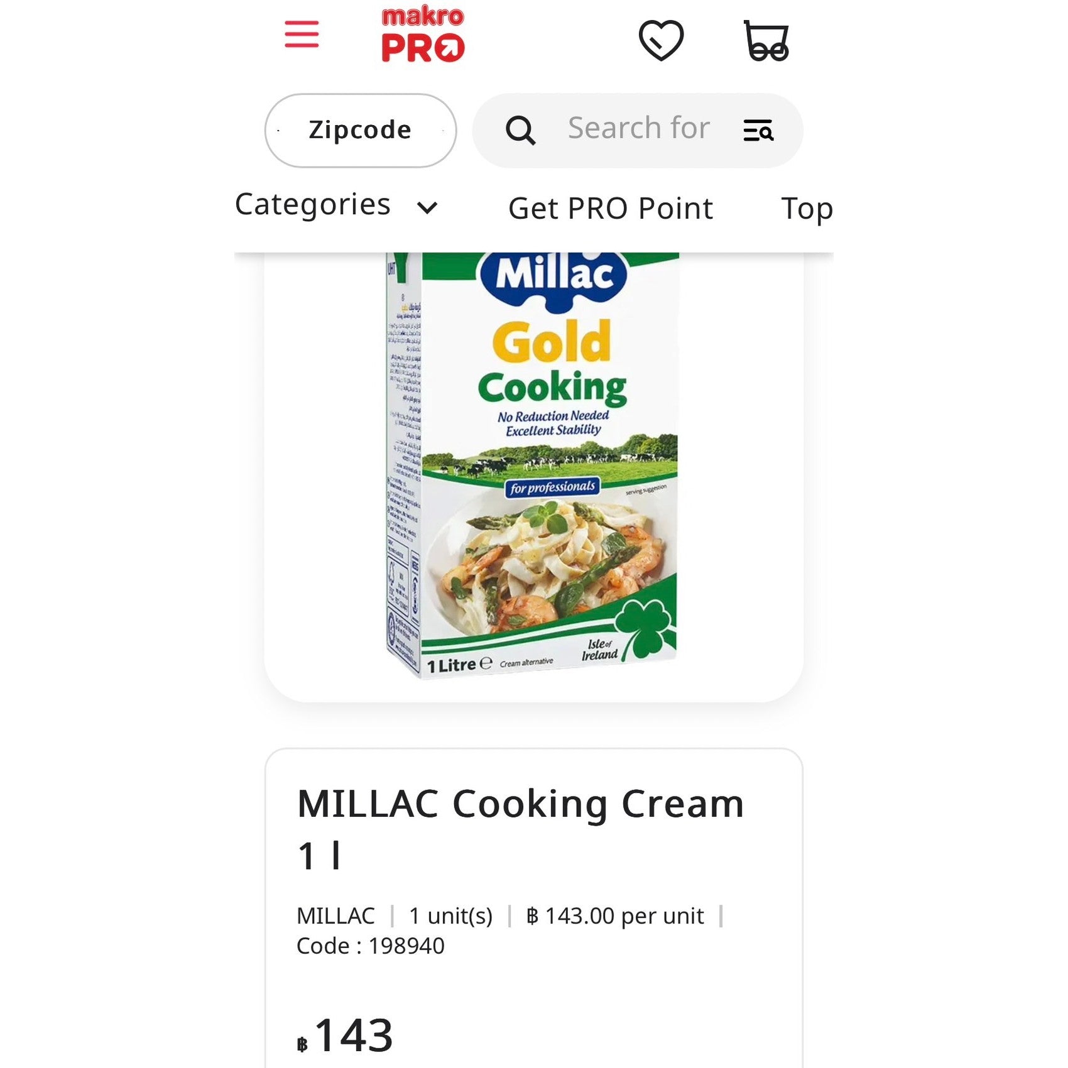Open the Get PRO Point tab
The image size is (1068, 1068).
[611, 209]
